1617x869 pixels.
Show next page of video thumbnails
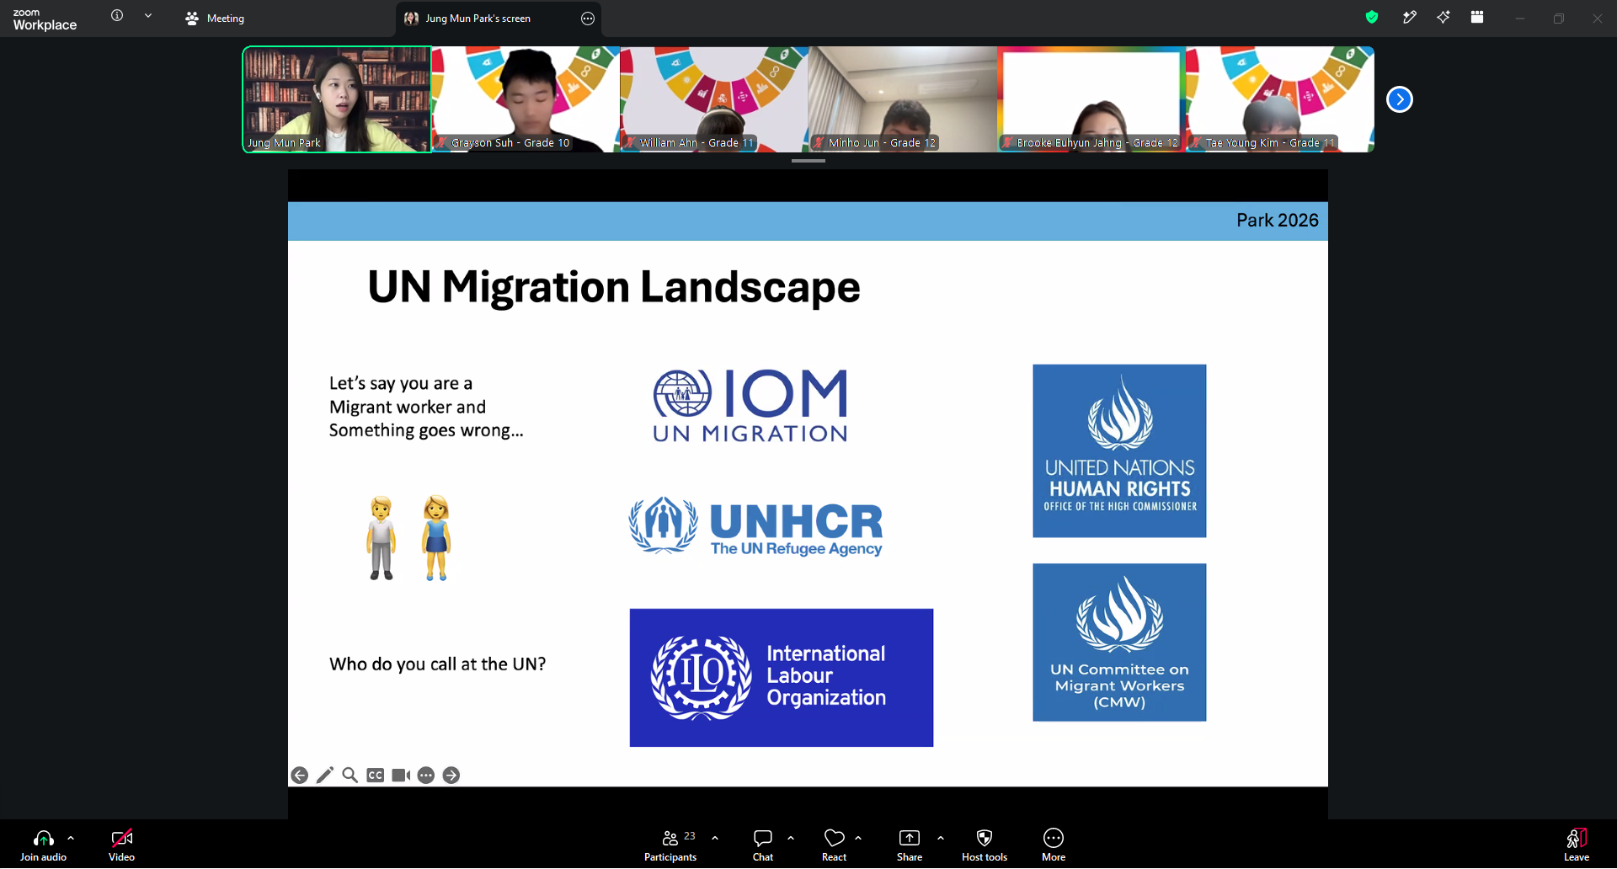[x=1400, y=99]
